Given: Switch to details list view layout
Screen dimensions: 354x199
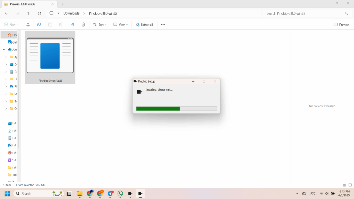Looking at the screenshot, I should tap(344, 185).
